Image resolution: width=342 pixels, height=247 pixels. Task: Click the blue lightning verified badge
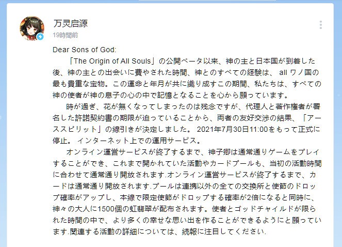pyautogui.click(x=40, y=37)
